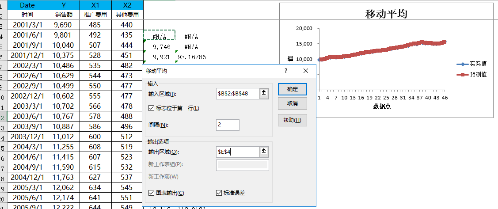
Task: Select X1 cell 578
Action: point(95,116)
